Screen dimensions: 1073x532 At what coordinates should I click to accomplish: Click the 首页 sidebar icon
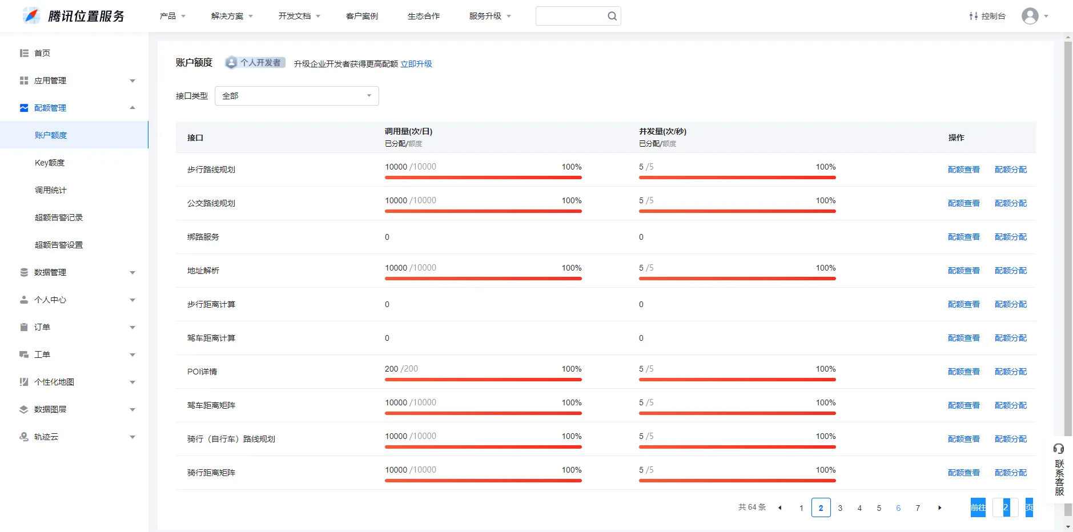click(x=24, y=53)
